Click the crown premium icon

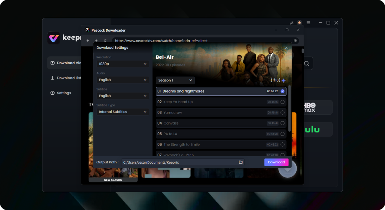299,22
